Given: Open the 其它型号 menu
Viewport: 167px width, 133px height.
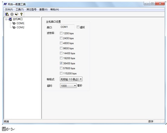Looking at the screenshot, I should 31,9.
